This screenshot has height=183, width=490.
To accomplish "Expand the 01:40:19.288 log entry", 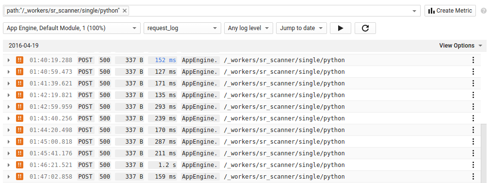I will [9, 60].
